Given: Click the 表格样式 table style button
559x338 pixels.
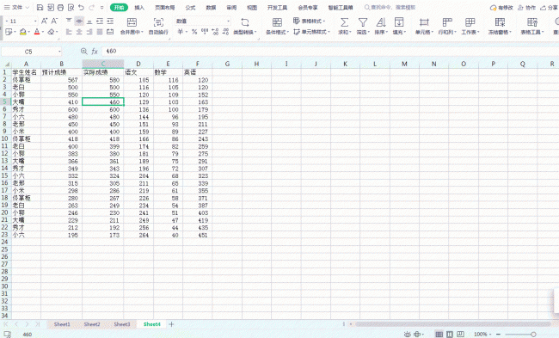Looking at the screenshot, I should click(309, 21).
